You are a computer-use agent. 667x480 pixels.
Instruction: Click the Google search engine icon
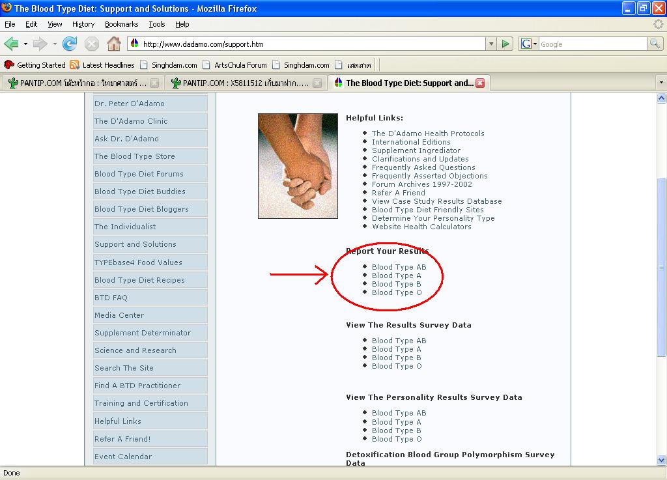526,44
